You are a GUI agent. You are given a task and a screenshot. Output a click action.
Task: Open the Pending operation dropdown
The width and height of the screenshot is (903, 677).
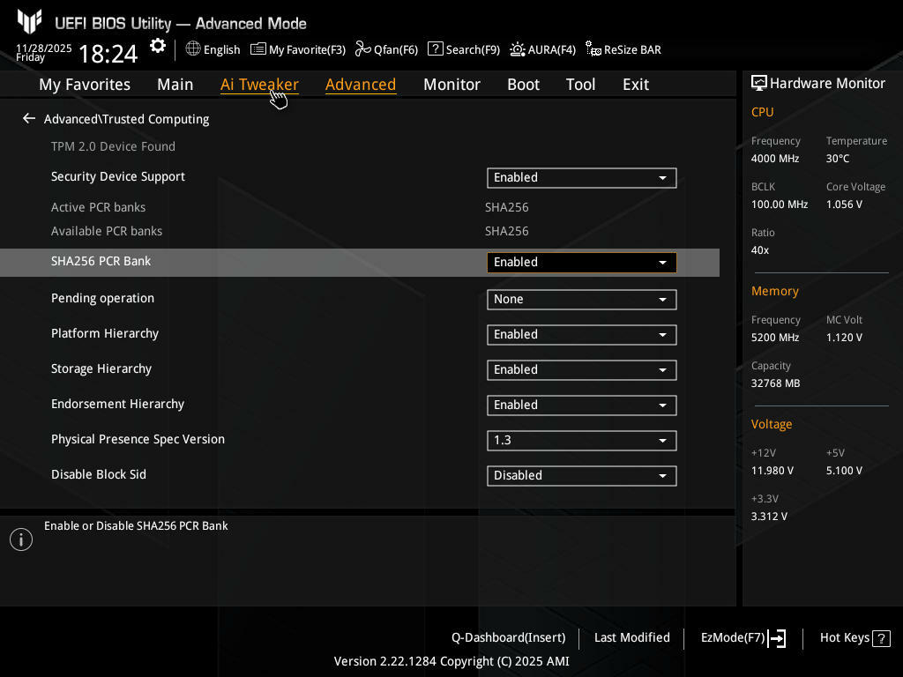(581, 299)
